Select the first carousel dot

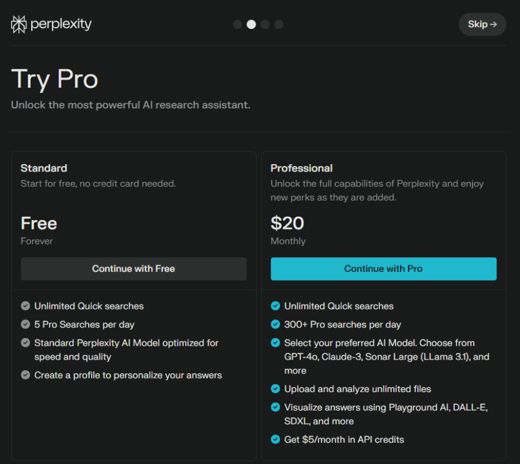pos(237,25)
